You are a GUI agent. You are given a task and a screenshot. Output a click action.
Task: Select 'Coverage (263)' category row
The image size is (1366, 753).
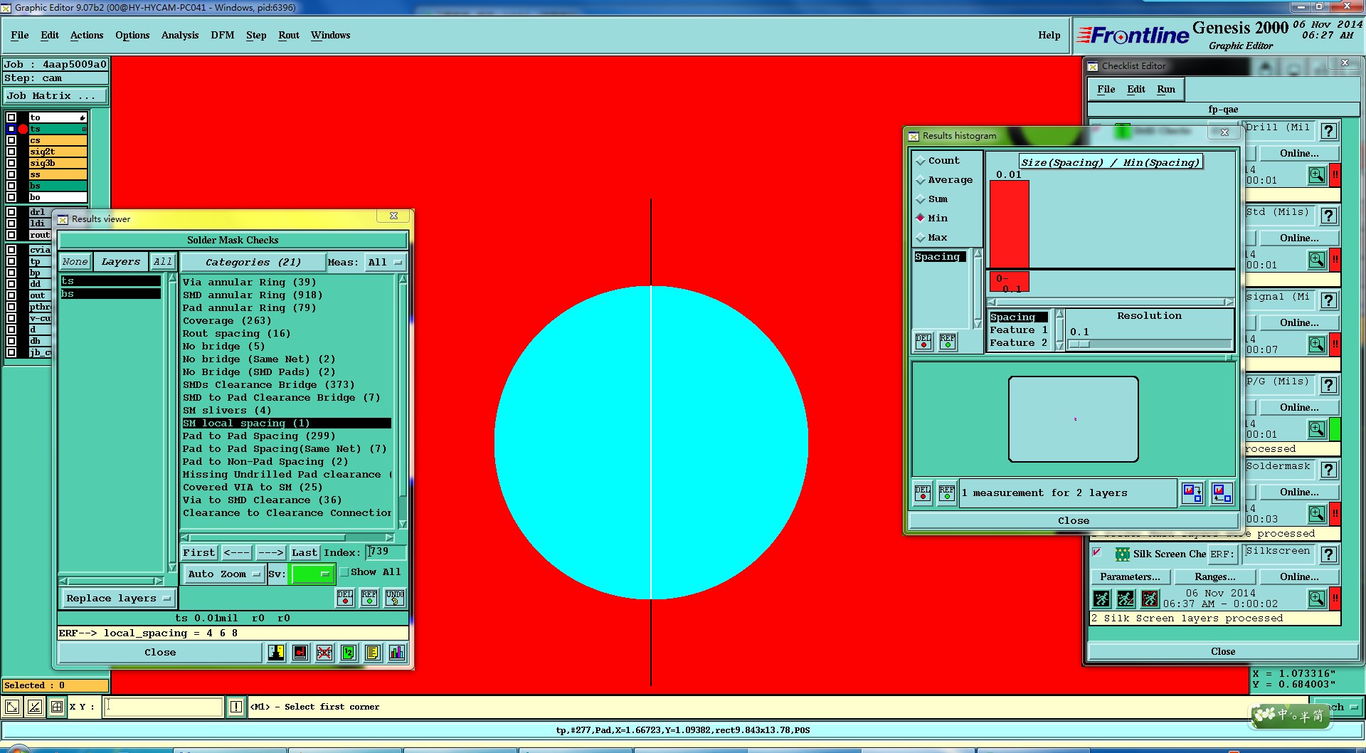pyautogui.click(x=287, y=321)
